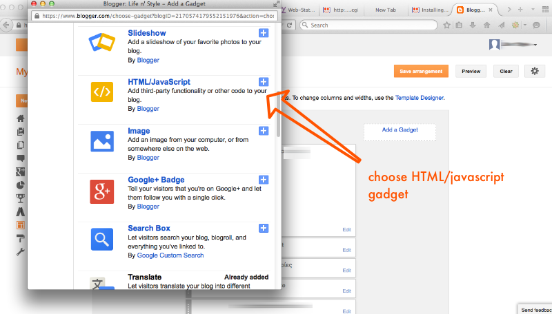Follow the Google Custom Search author link
The image size is (552, 314).
tap(170, 255)
